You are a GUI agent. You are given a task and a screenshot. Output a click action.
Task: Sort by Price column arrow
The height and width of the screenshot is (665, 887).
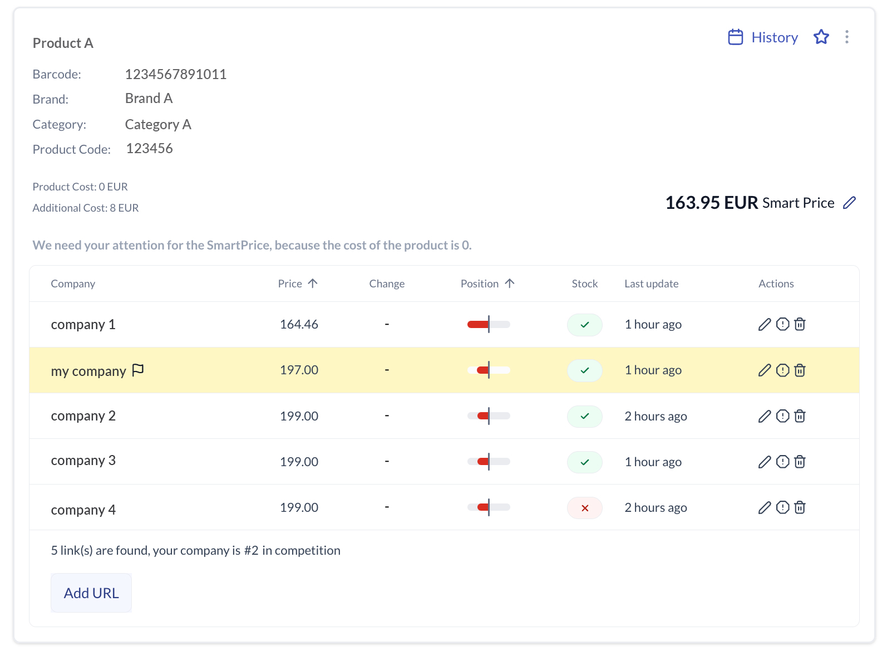pos(313,283)
